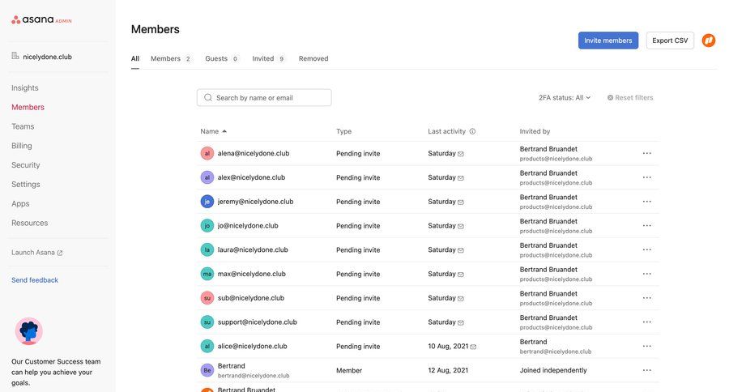Open the 2FA status filter dropdown

point(565,98)
